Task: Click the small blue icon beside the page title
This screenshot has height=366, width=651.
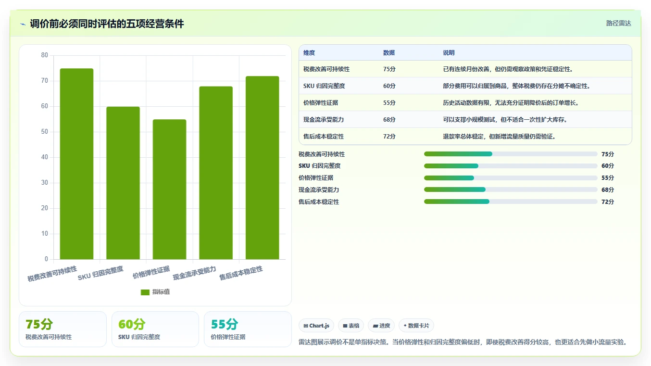Action: click(23, 24)
